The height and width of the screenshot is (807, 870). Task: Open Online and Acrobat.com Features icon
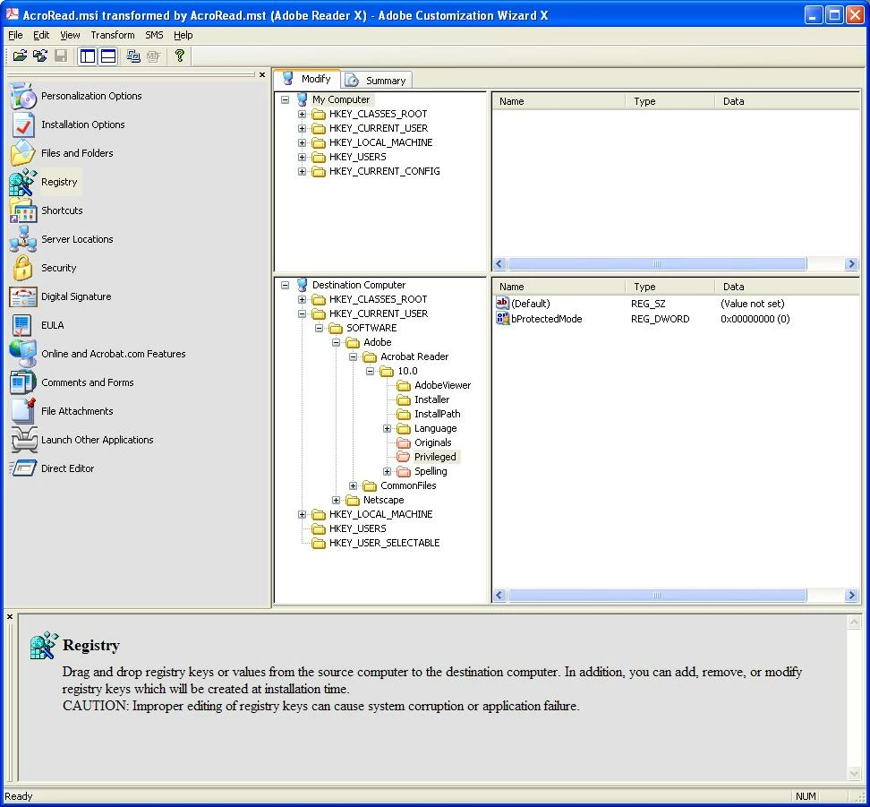[x=22, y=354]
